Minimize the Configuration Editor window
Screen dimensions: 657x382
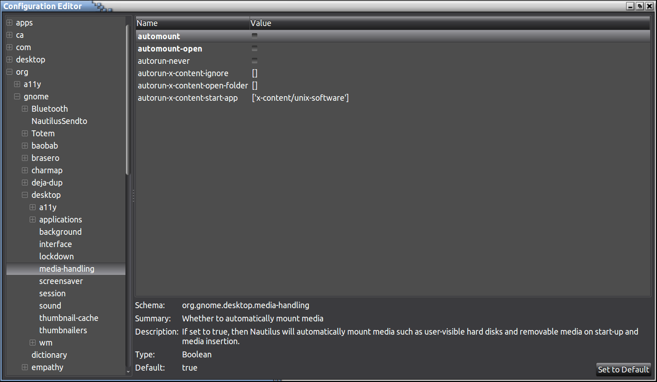(x=631, y=6)
